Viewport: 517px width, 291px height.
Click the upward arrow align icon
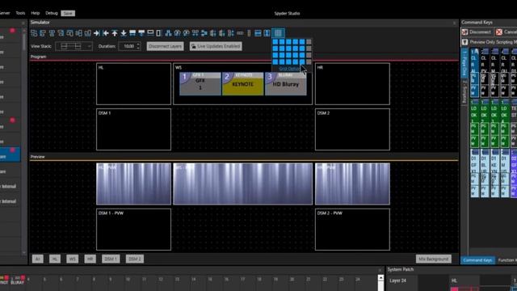(x=115, y=33)
